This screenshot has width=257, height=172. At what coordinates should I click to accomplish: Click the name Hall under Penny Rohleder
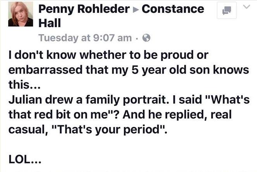pyautogui.click(x=50, y=23)
